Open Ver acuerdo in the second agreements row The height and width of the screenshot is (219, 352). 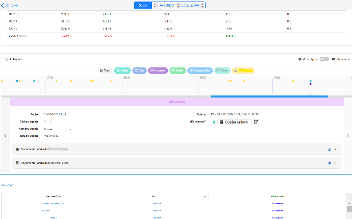(278, 211)
